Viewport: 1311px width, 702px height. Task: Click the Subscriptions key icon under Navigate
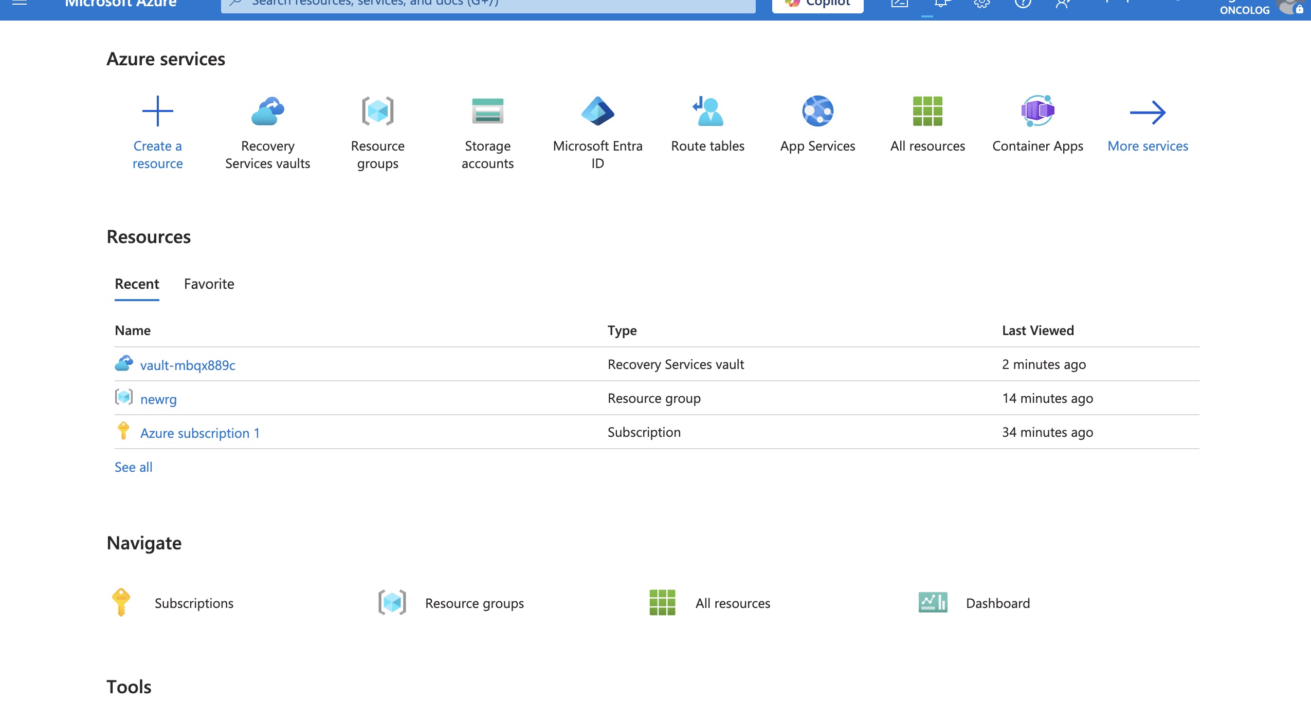point(121,602)
